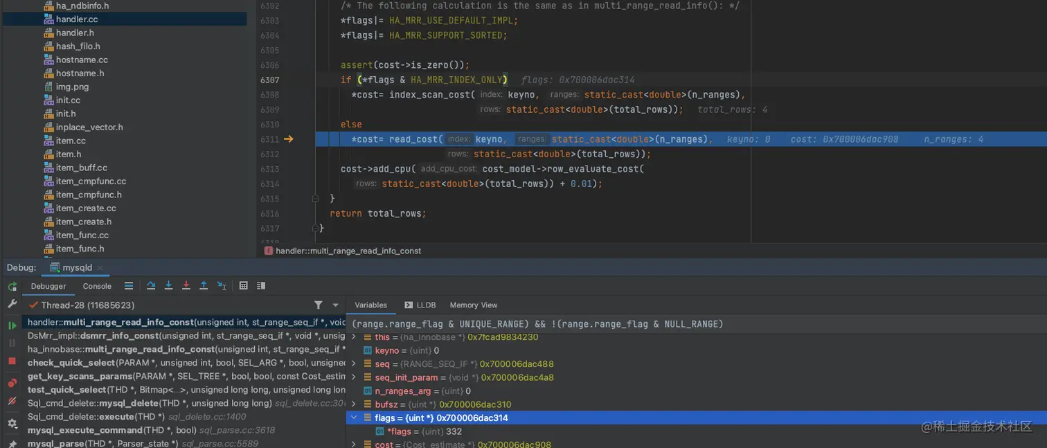Select ha_innobase::multi_range_read_info_const frame

pyautogui.click(x=184, y=349)
